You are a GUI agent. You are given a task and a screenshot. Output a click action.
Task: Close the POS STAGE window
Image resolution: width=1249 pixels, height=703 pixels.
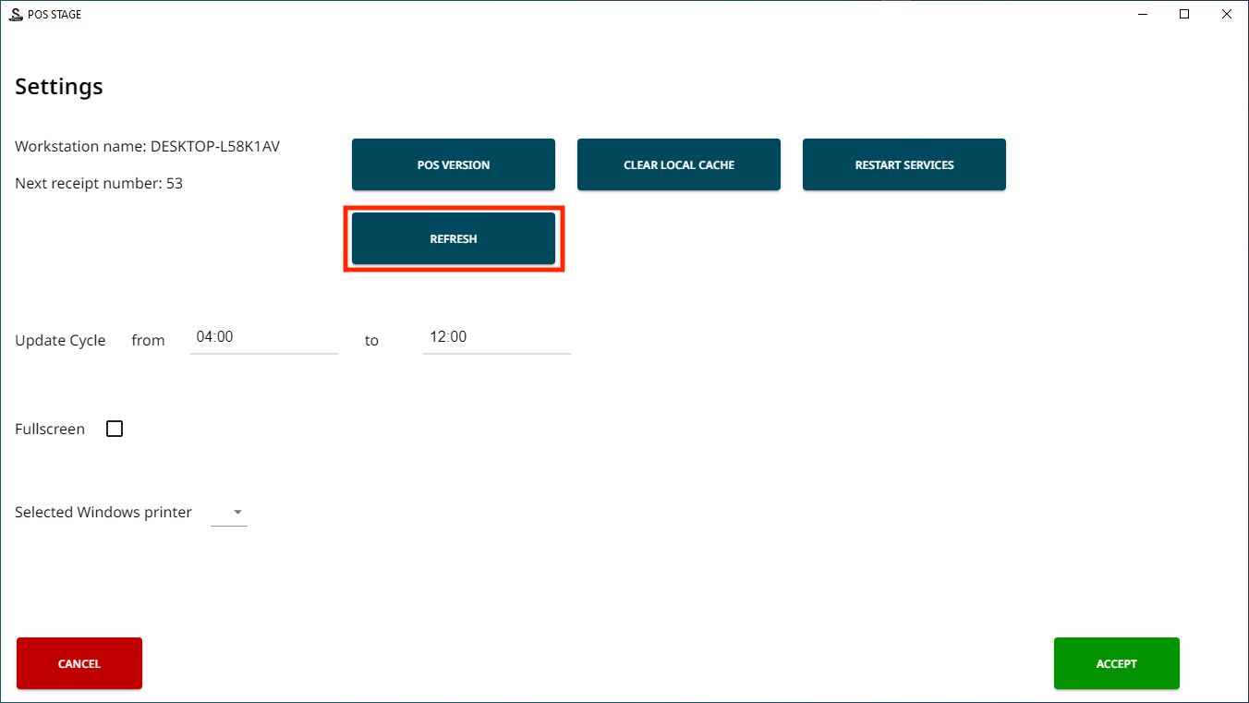[1227, 14]
